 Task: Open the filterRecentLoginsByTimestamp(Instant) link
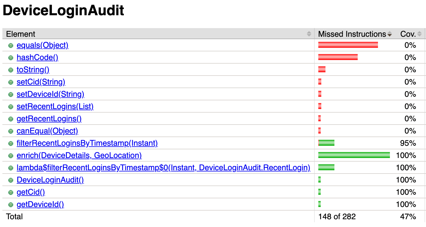tap(87, 143)
